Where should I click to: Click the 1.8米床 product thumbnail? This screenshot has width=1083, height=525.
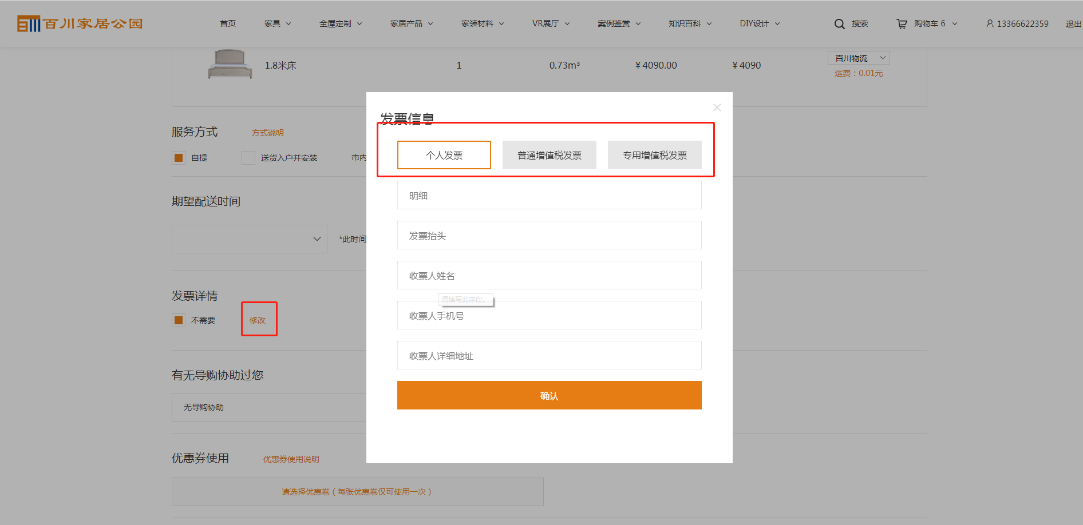click(x=230, y=64)
